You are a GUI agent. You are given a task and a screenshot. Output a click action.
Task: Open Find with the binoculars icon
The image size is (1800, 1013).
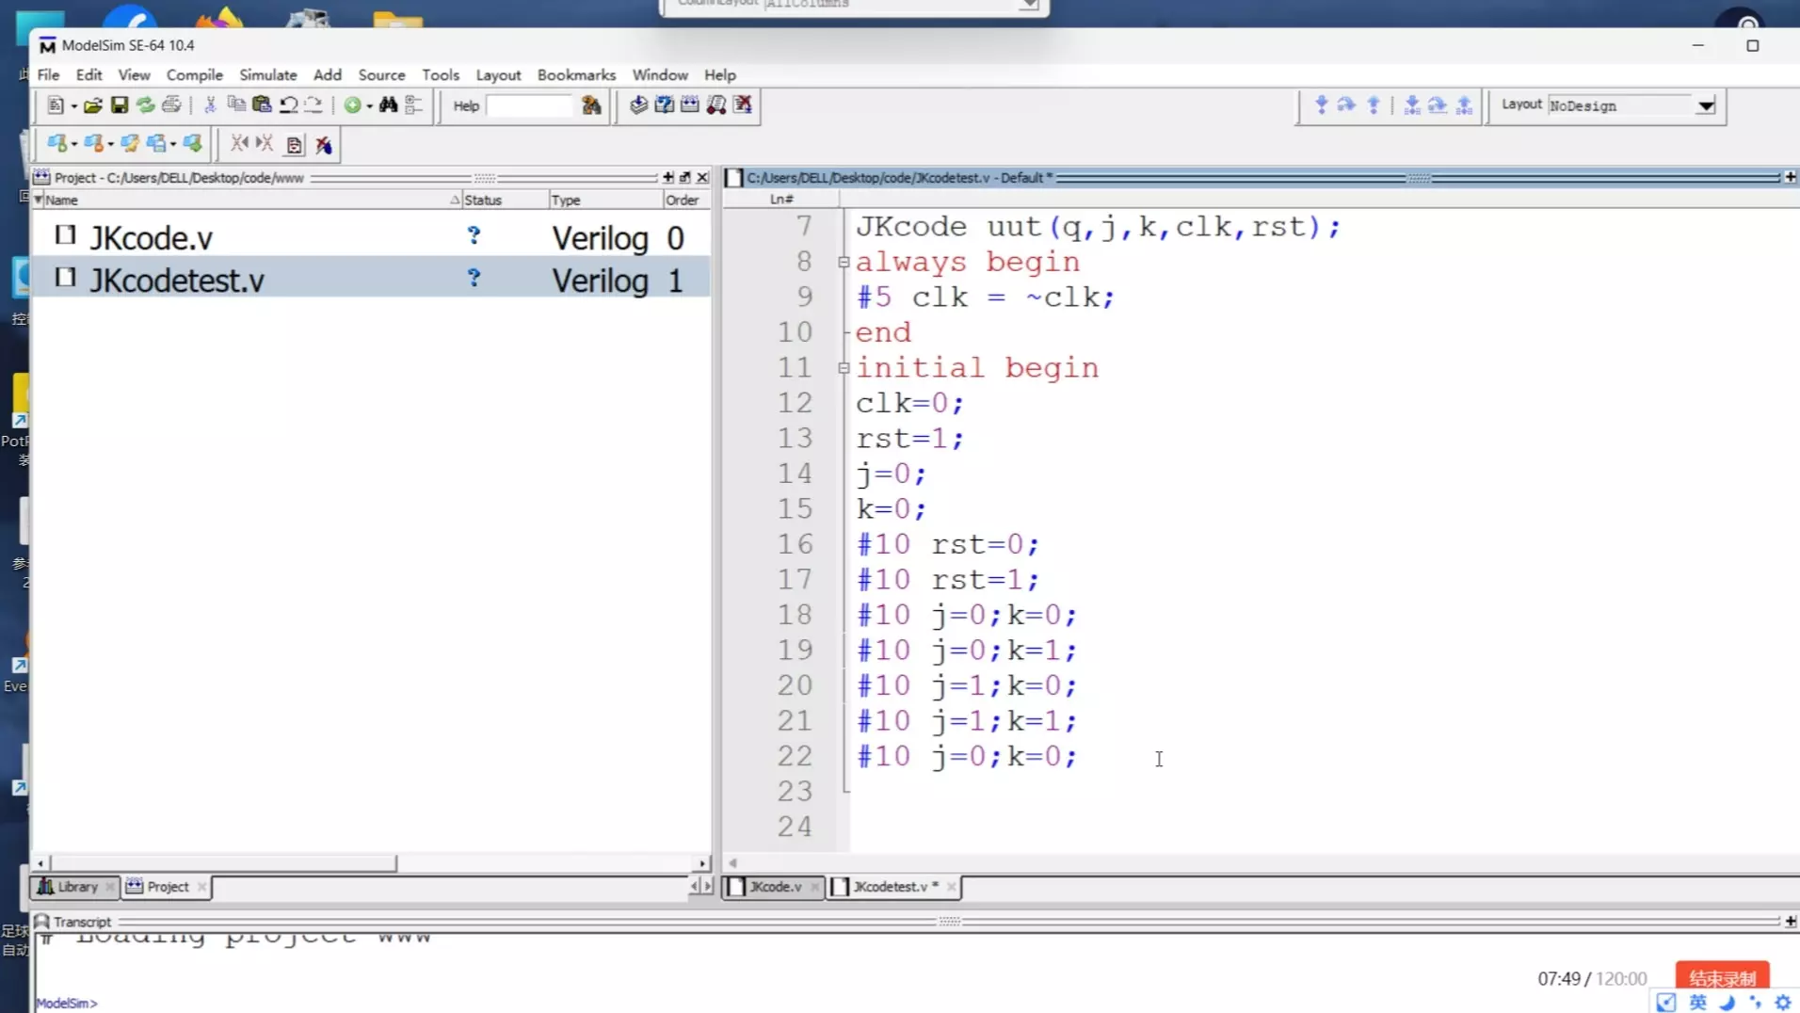[388, 105]
